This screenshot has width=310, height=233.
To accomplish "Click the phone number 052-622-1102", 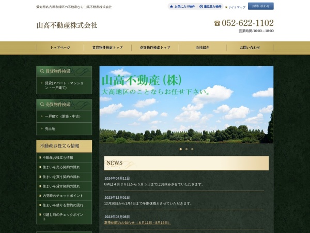I will (247, 23).
